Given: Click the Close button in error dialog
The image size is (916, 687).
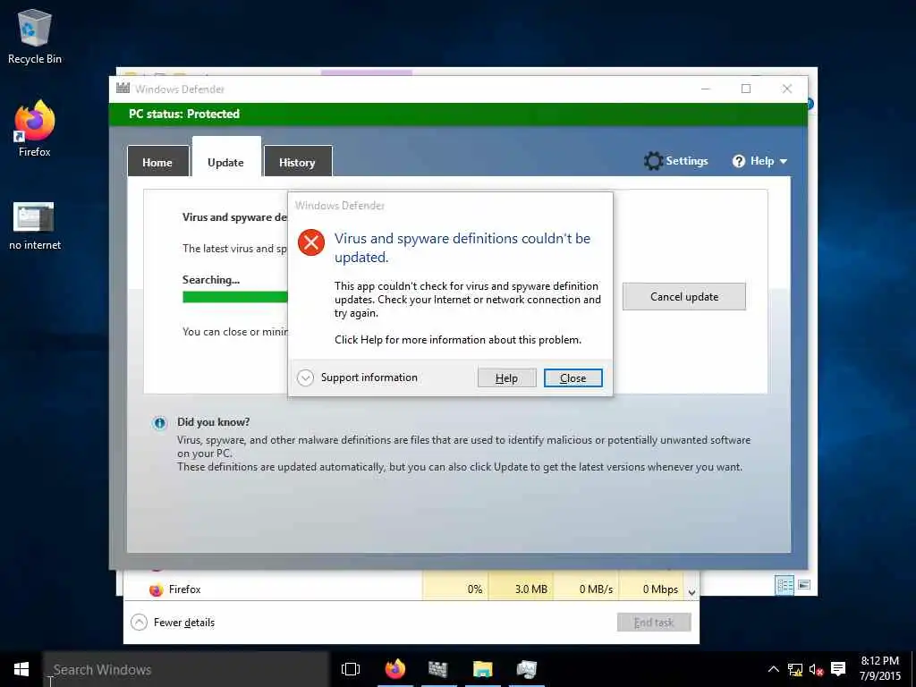Looking at the screenshot, I should (x=573, y=378).
